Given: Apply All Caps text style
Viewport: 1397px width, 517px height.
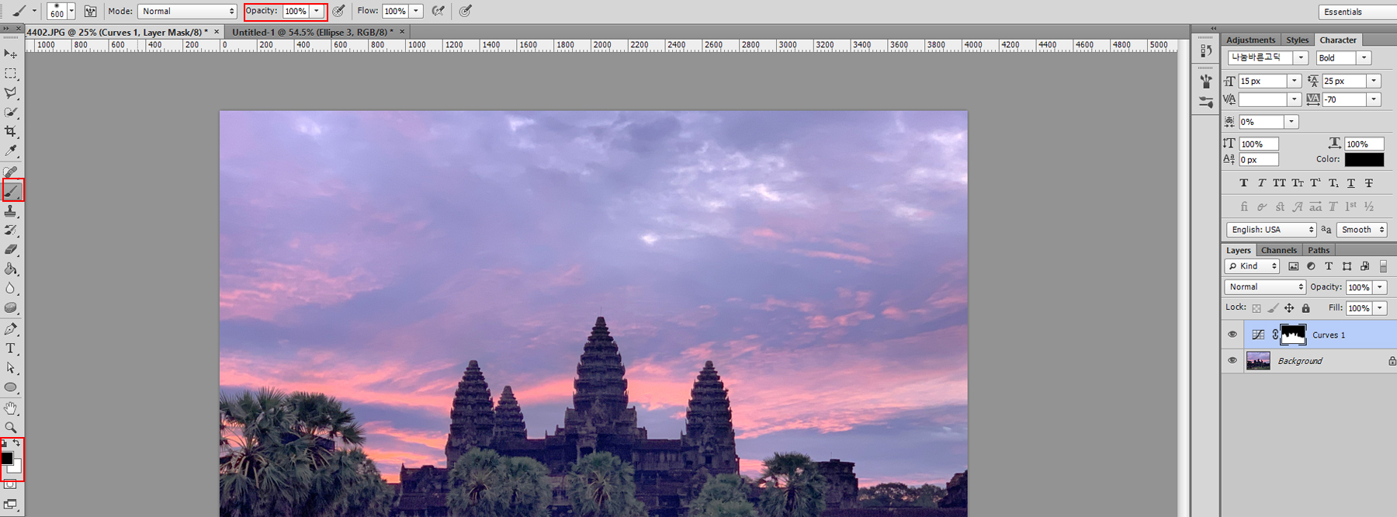Looking at the screenshot, I should (x=1279, y=183).
